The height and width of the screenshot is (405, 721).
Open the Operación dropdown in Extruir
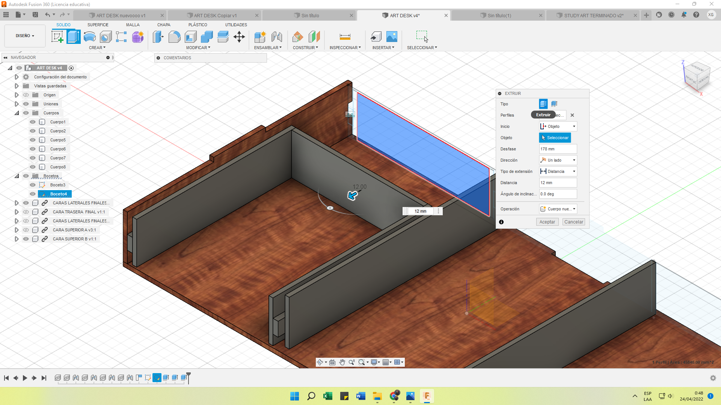(558, 209)
